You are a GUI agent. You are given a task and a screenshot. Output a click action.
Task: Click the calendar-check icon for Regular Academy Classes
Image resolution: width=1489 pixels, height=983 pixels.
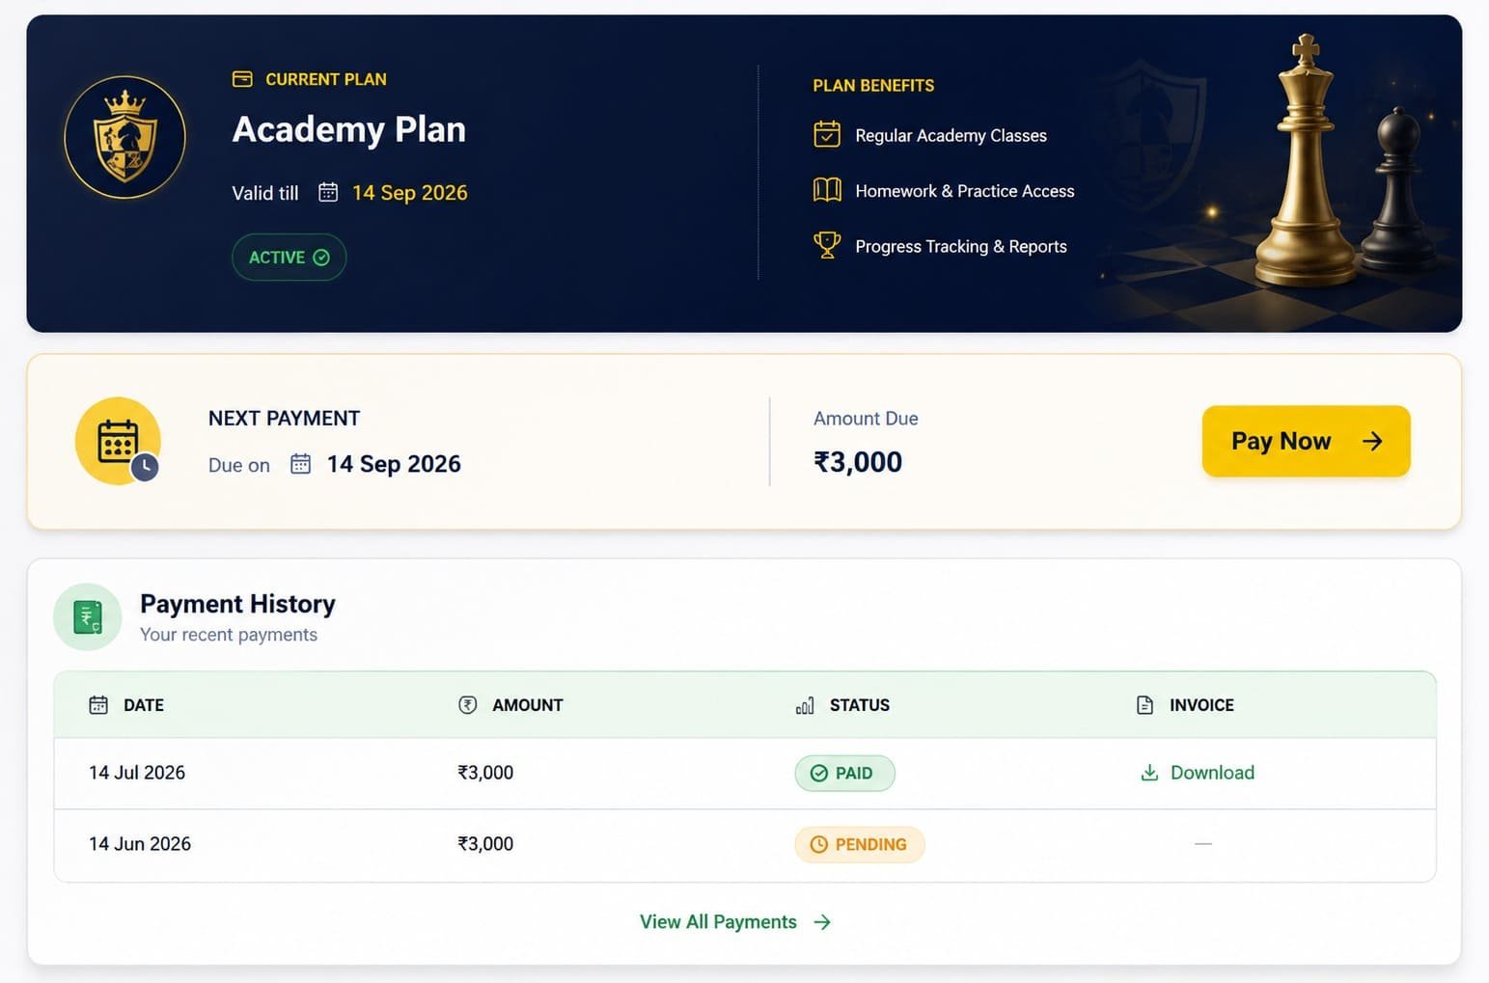click(827, 134)
